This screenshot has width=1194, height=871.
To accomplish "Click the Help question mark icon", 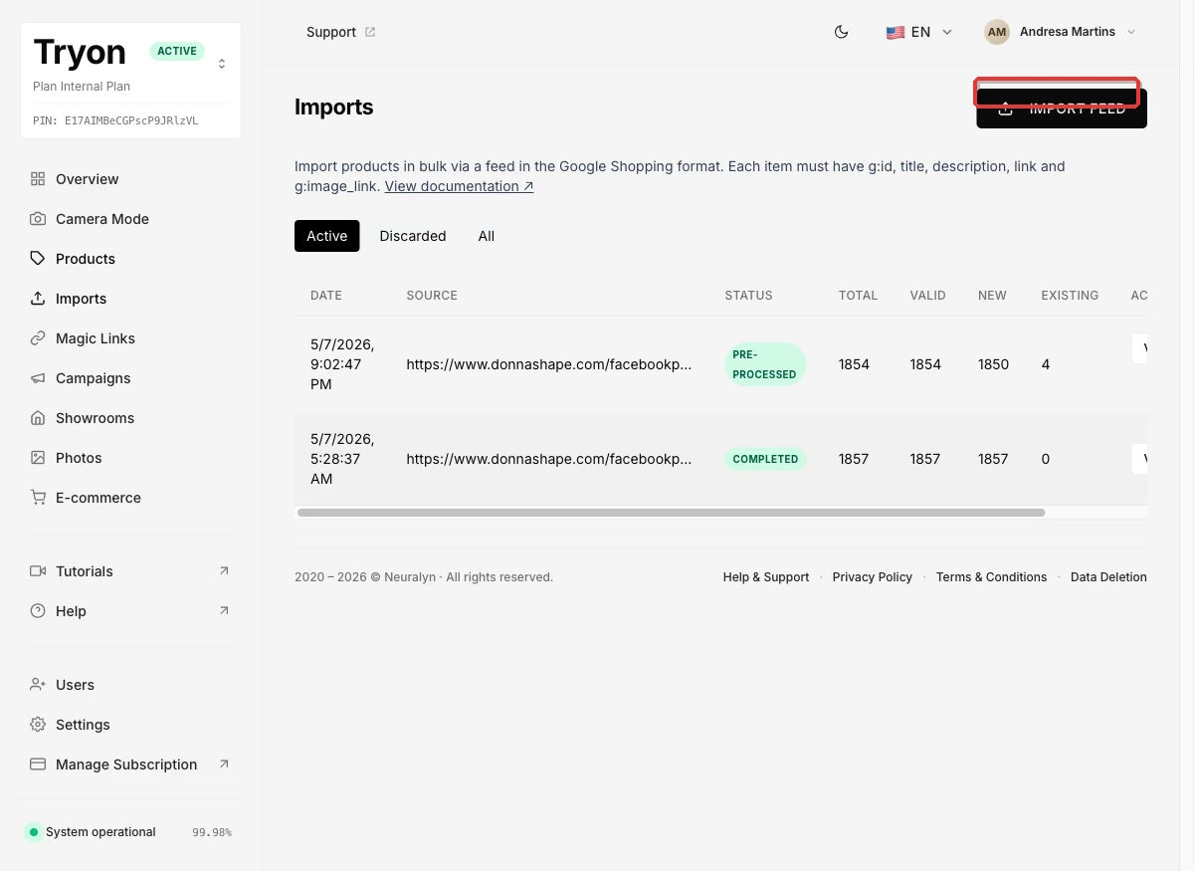I will tap(38, 611).
